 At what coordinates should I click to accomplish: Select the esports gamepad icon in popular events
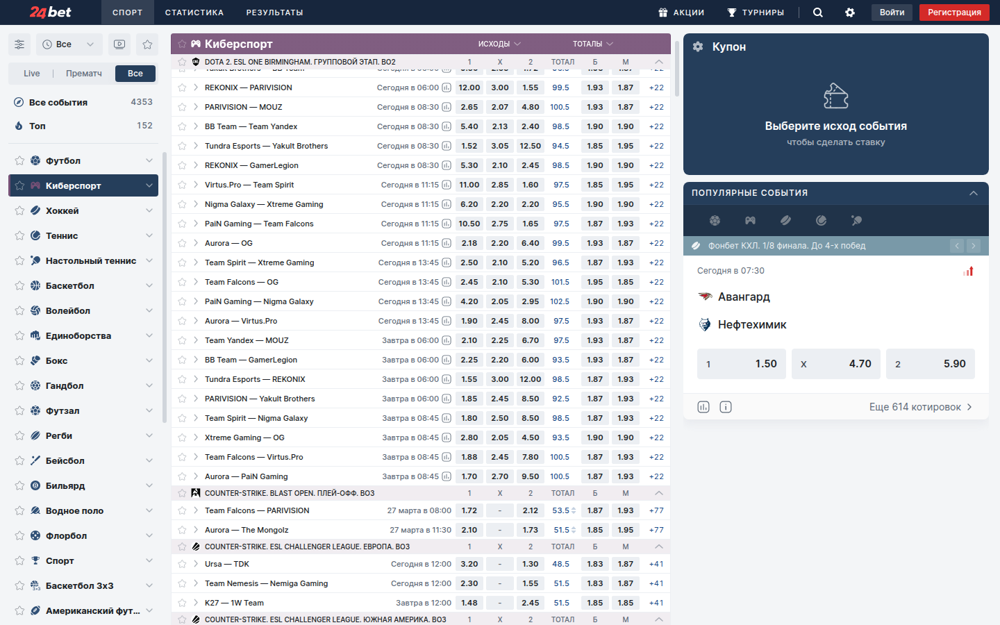coord(750,220)
